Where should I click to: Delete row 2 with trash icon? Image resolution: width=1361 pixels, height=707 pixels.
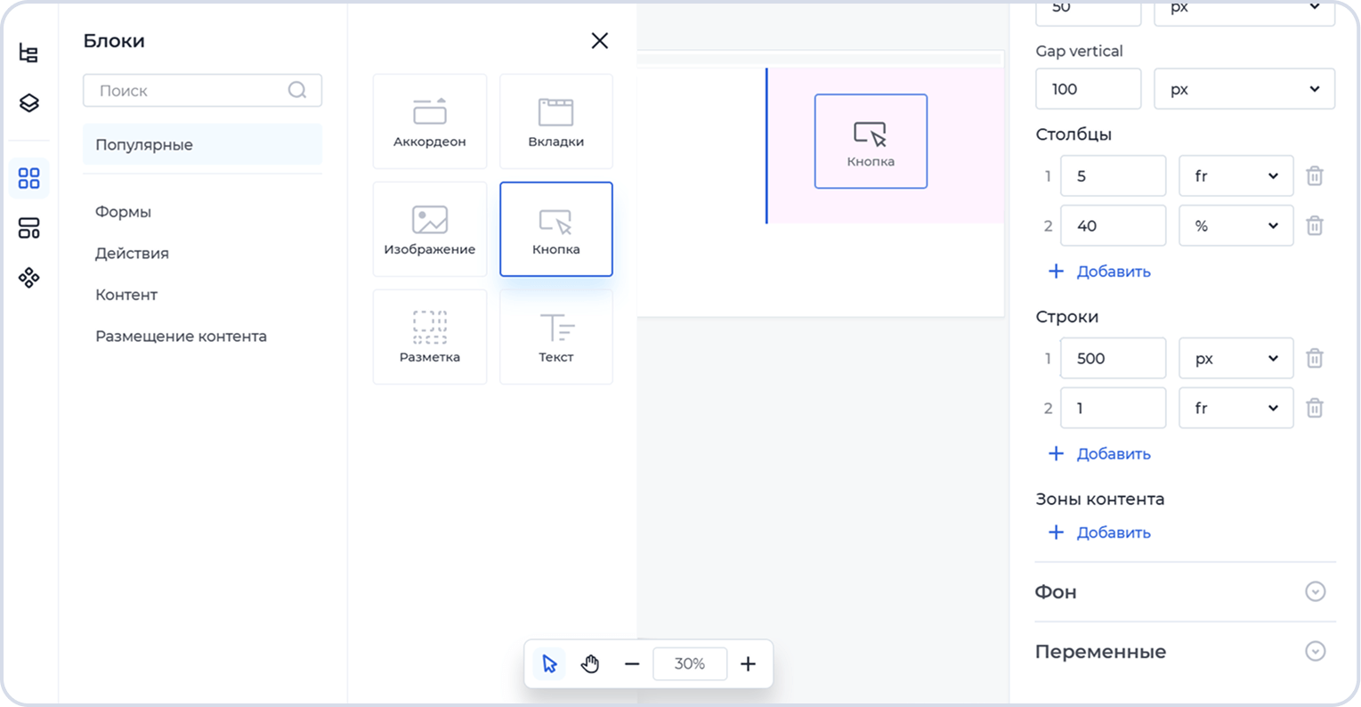1315,408
